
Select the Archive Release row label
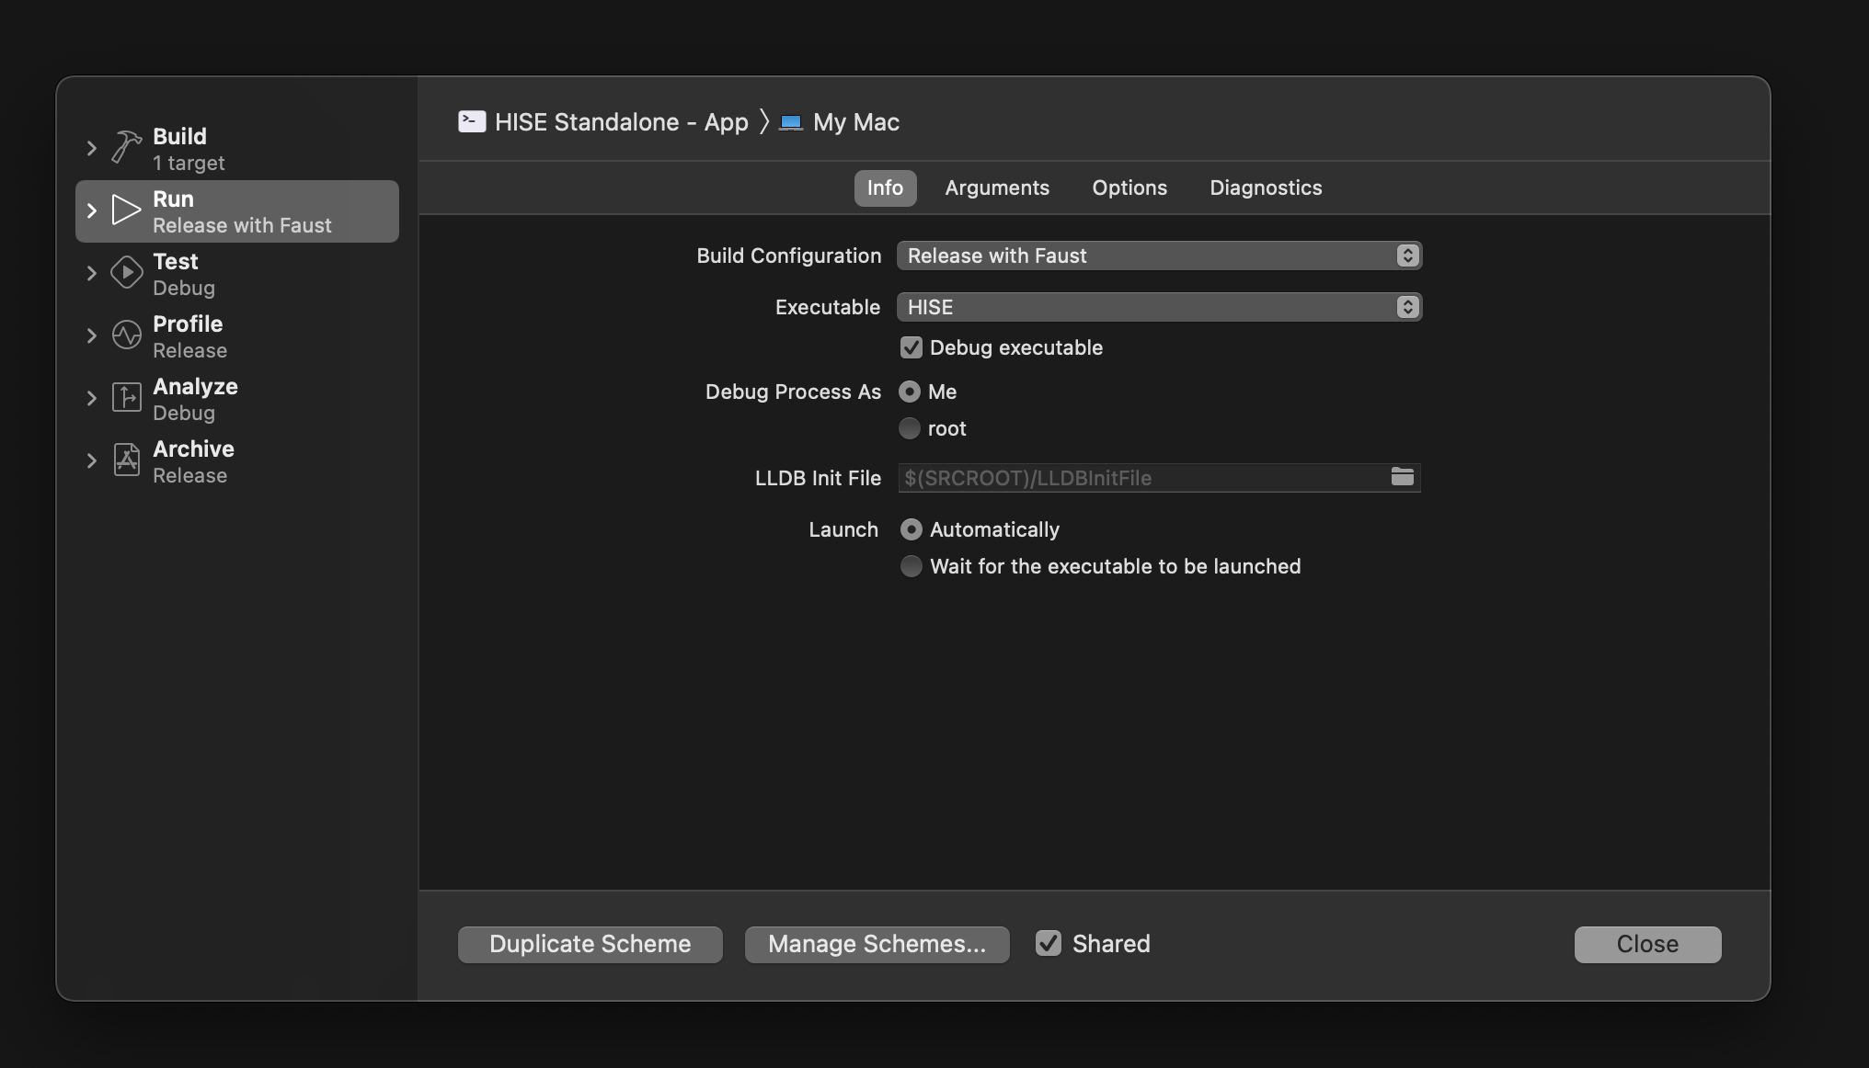tap(193, 461)
